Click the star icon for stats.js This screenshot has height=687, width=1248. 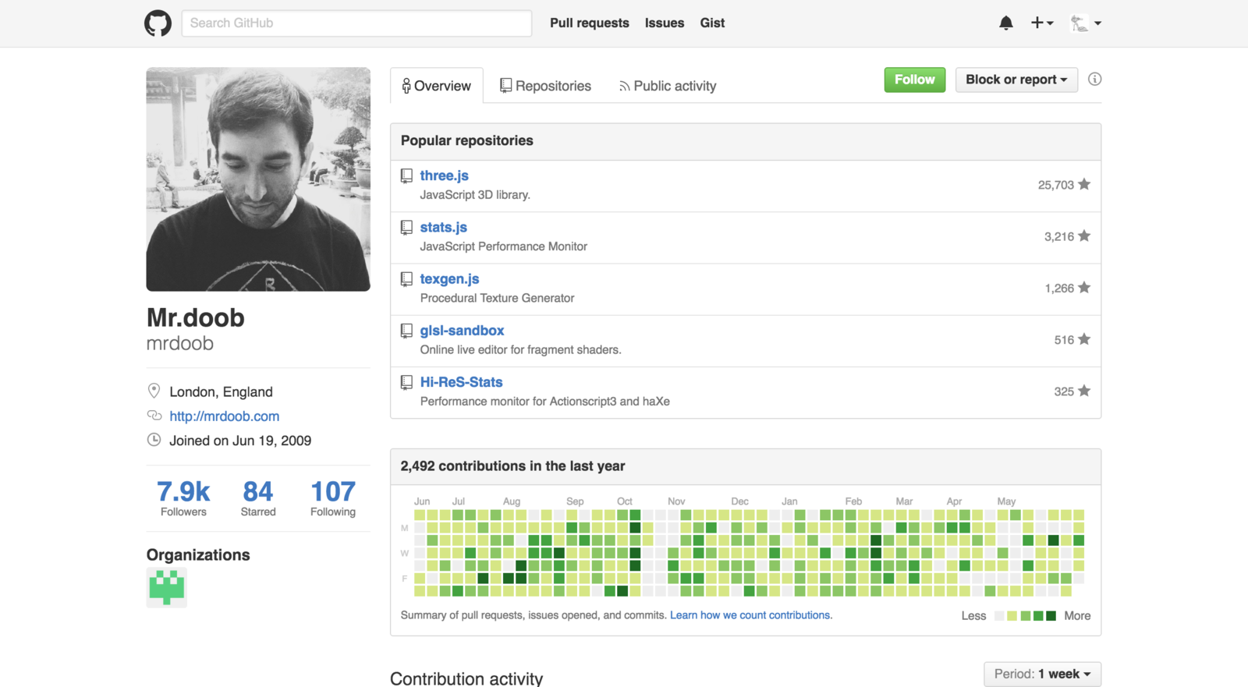[1084, 235]
